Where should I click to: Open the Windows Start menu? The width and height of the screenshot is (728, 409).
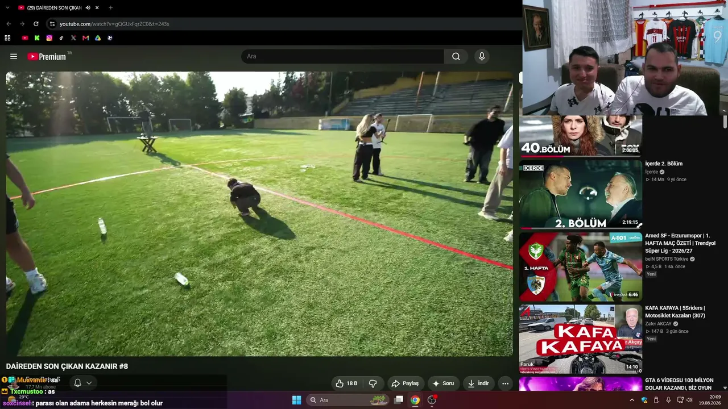(296, 400)
